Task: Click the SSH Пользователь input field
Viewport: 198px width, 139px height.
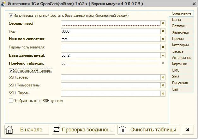Action: point(111,85)
